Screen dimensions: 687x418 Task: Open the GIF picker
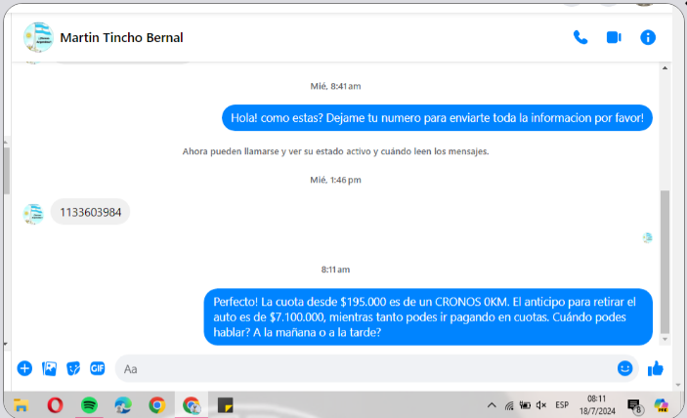click(98, 368)
